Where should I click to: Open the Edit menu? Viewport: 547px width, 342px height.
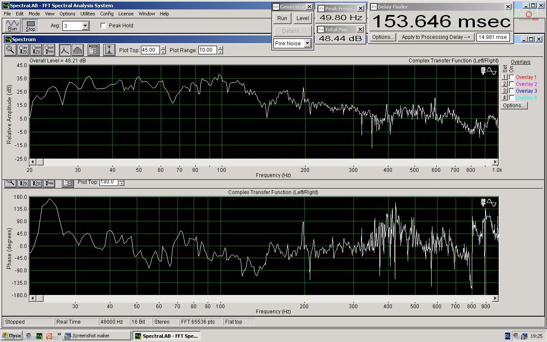20,14
